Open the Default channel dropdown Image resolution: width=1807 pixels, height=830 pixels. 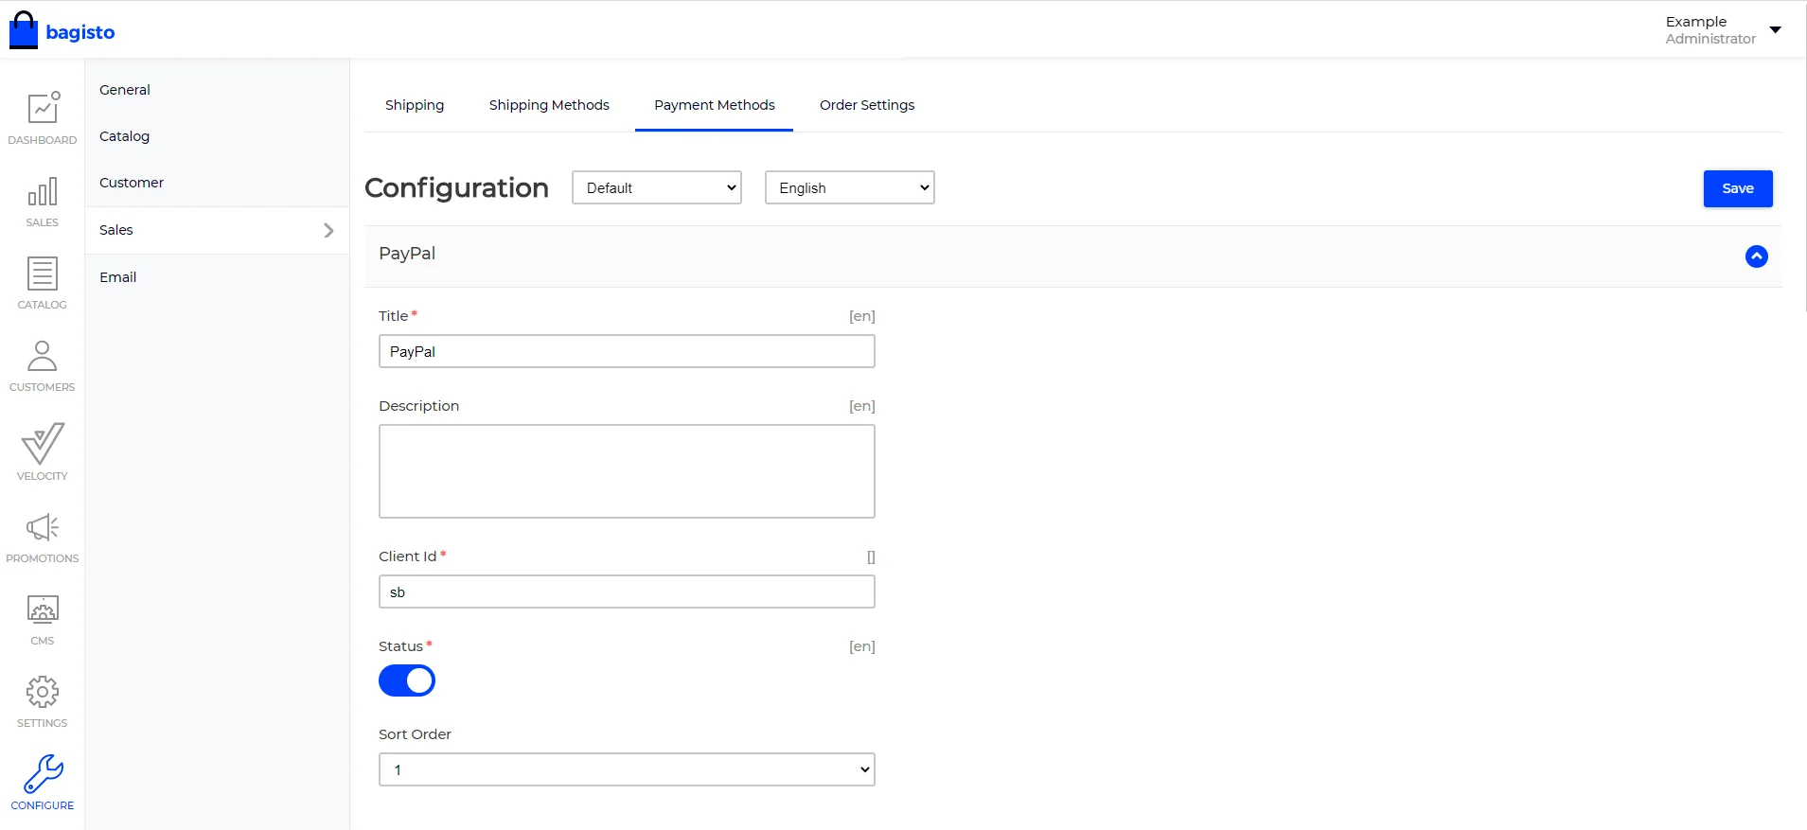pyautogui.click(x=657, y=187)
